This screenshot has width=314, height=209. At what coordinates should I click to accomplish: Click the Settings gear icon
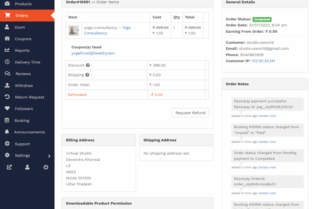point(7,155)
